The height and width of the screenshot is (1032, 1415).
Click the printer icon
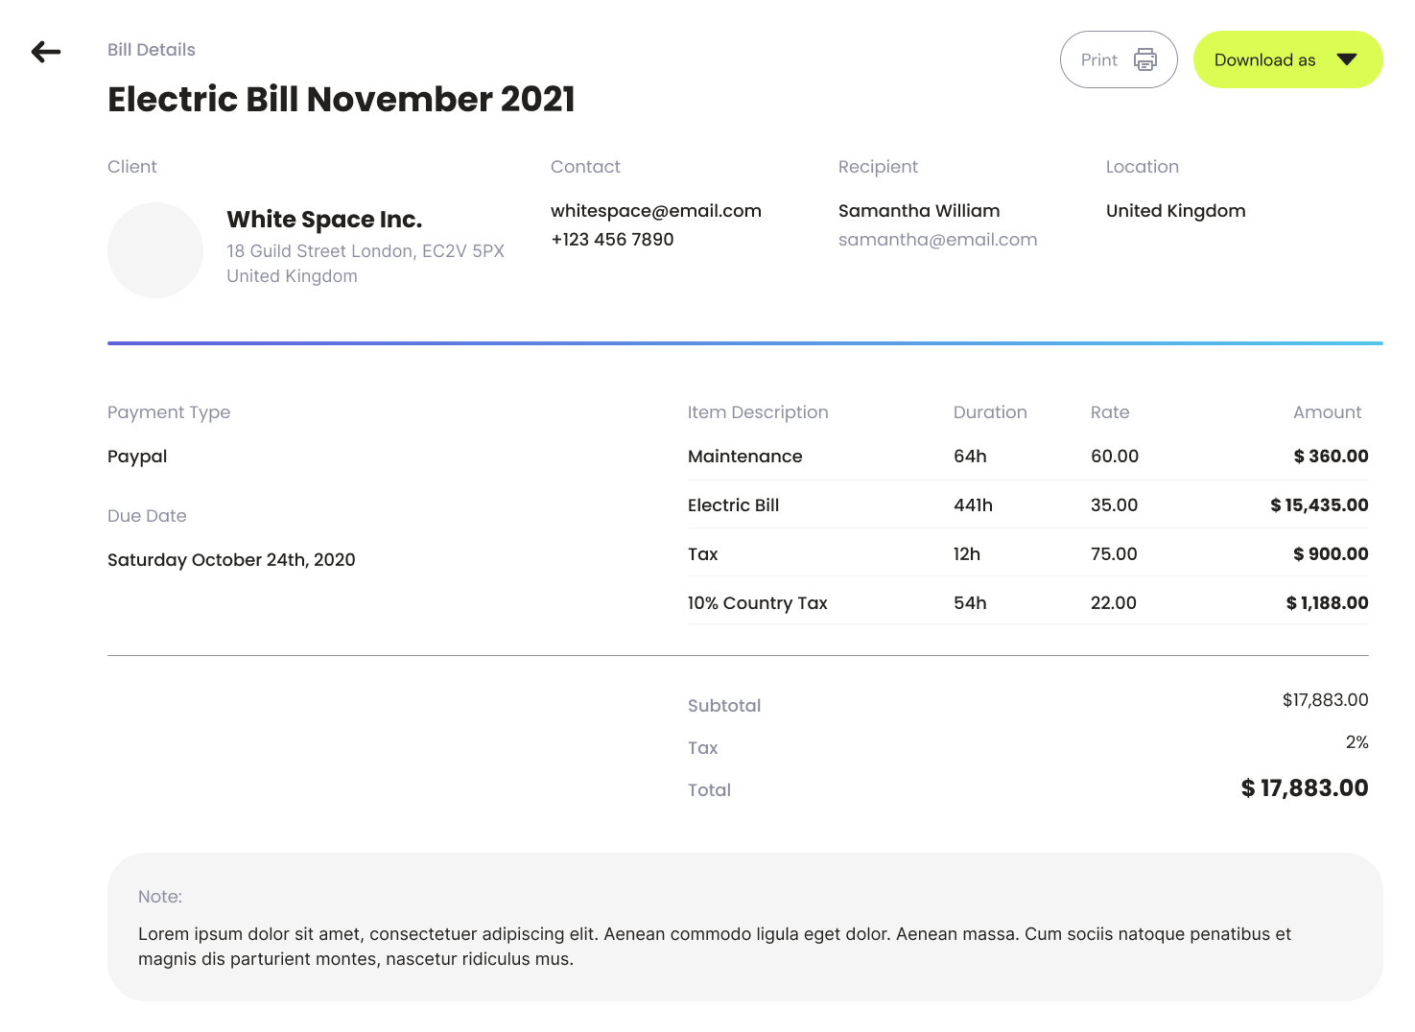1144,59
